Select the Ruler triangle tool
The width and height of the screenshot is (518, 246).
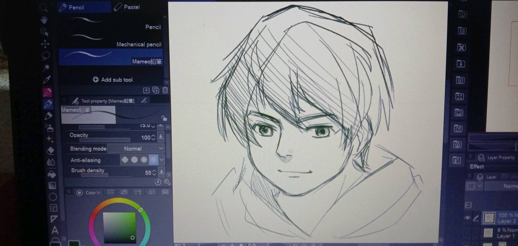(x=54, y=219)
